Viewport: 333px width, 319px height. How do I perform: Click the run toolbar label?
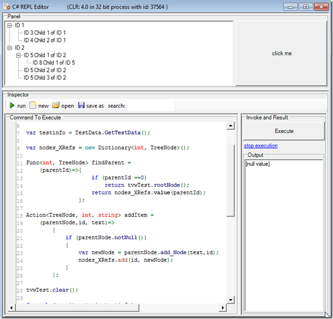pos(21,106)
